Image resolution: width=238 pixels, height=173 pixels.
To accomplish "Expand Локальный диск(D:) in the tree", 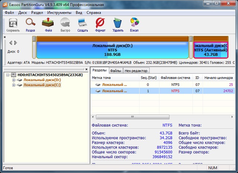I will [x=14, y=80].
